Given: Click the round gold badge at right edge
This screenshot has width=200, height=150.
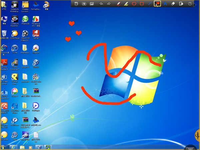Looking at the screenshot, I should point(198,135).
